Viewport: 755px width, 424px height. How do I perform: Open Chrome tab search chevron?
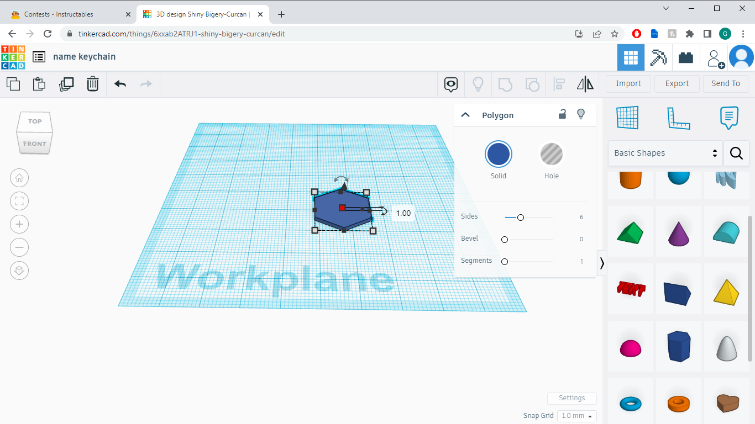666,8
